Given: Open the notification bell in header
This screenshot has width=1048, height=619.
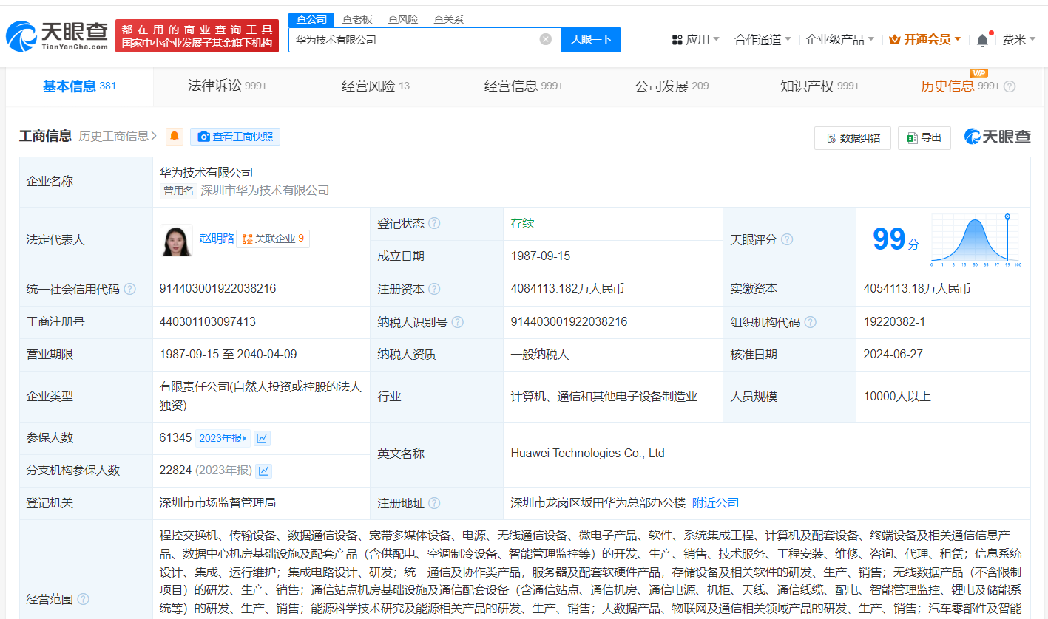Looking at the screenshot, I should pyautogui.click(x=982, y=40).
